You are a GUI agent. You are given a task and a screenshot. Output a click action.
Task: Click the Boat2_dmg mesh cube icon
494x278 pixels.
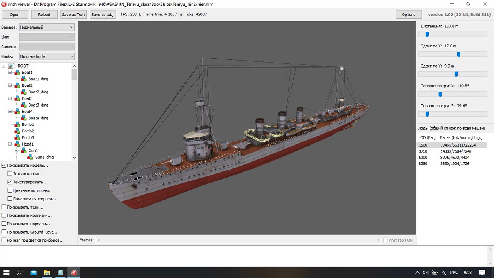pos(24,92)
